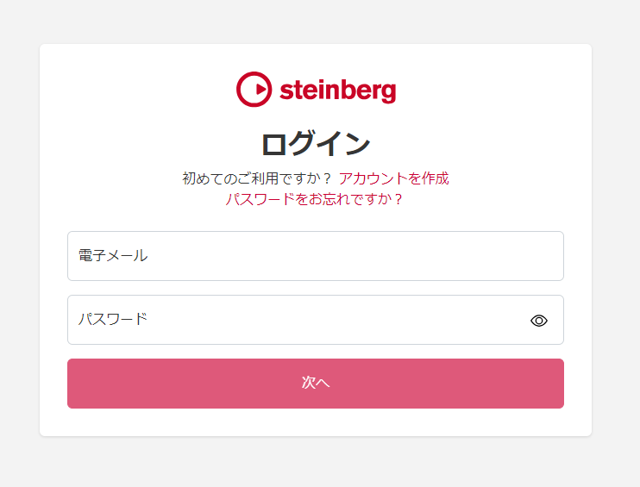Image resolution: width=640 pixels, height=487 pixels.
Task: Show password using the eye icon
Action: coord(539,321)
